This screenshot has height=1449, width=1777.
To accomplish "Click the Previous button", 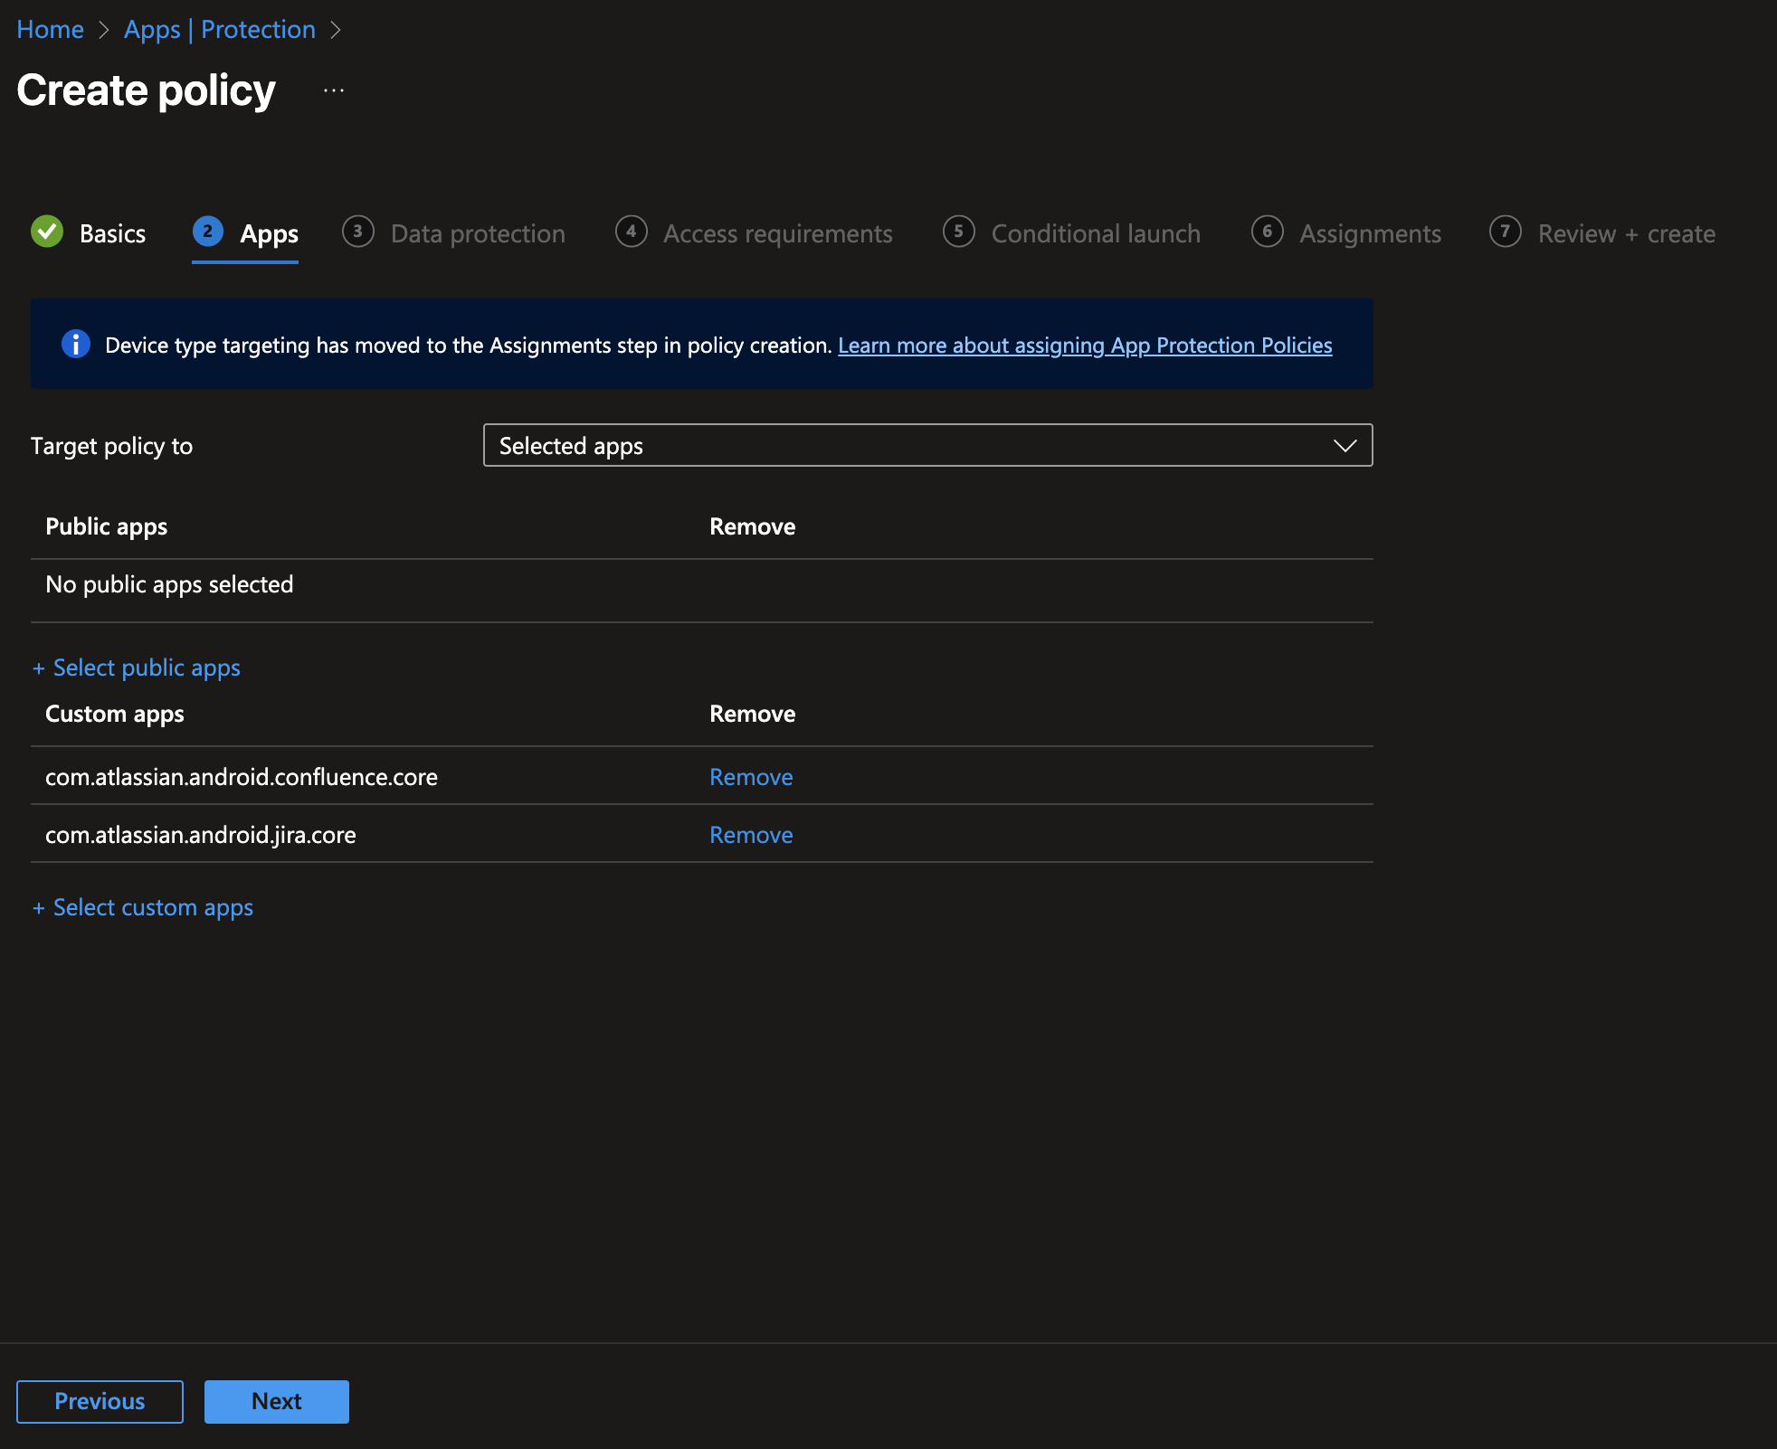I will click(100, 1401).
